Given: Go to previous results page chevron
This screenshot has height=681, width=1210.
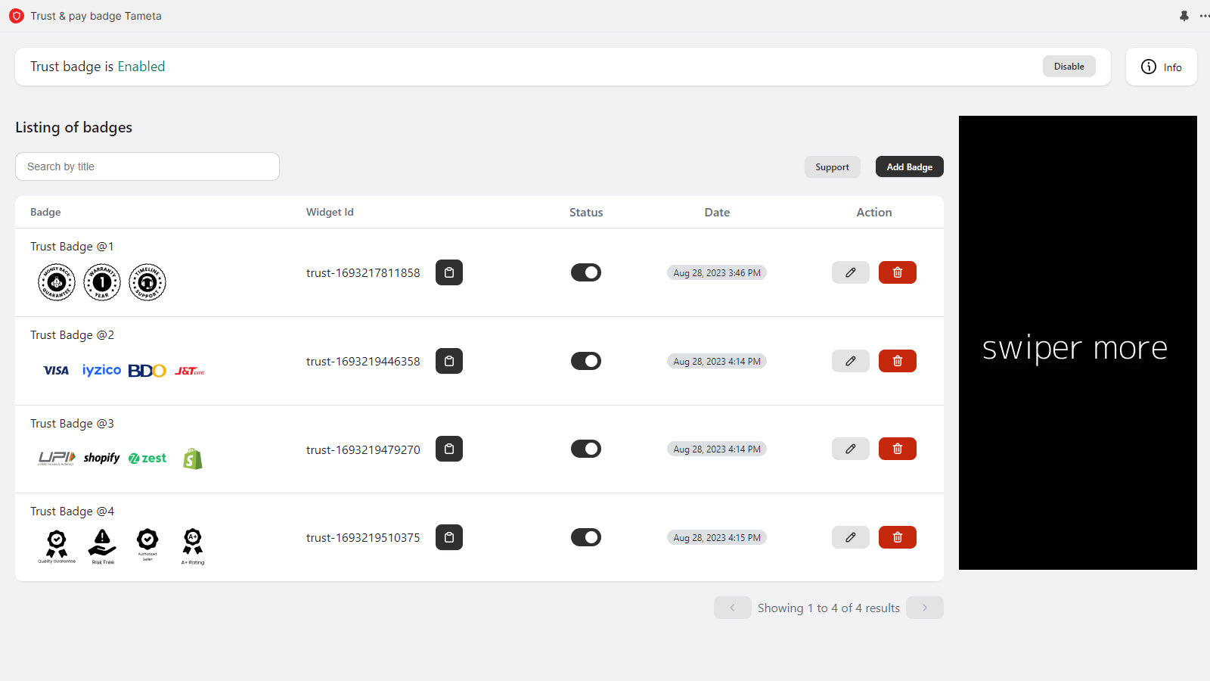Looking at the screenshot, I should tap(732, 608).
